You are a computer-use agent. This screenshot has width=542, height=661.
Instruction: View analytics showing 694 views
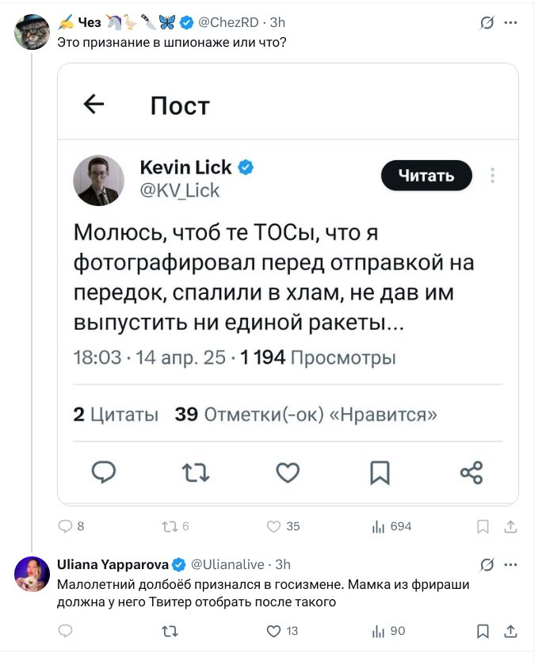378,526
